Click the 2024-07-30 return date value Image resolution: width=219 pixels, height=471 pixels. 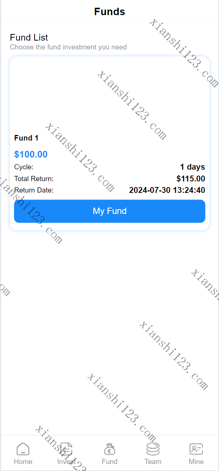[167, 190]
